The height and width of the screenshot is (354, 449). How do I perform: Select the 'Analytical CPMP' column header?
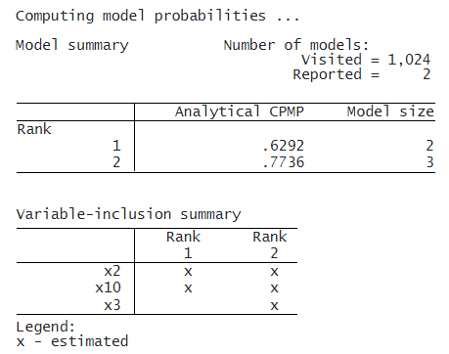click(240, 111)
